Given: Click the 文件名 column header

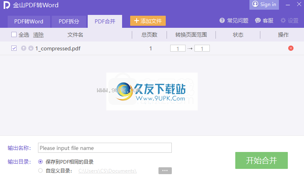Looking at the screenshot, I should [75, 35].
